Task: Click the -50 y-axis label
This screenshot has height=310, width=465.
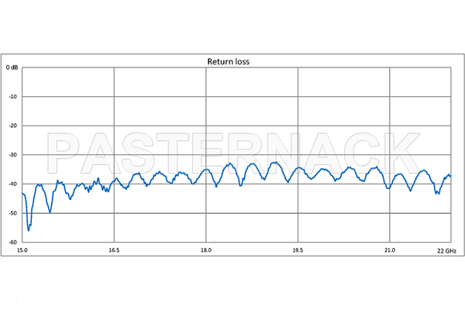Action: pos(12,213)
